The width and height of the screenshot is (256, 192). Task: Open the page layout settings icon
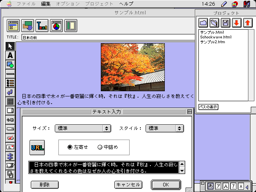[13, 26]
